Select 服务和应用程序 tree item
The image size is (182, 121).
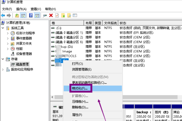click(x=22, y=69)
